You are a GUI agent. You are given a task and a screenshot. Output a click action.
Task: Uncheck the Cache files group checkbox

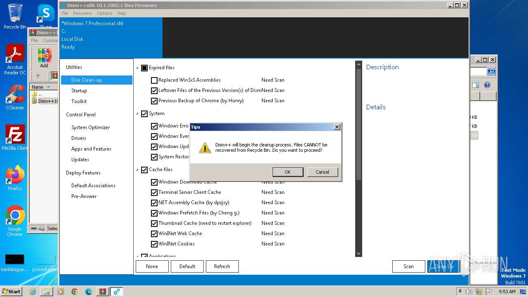coord(144,170)
